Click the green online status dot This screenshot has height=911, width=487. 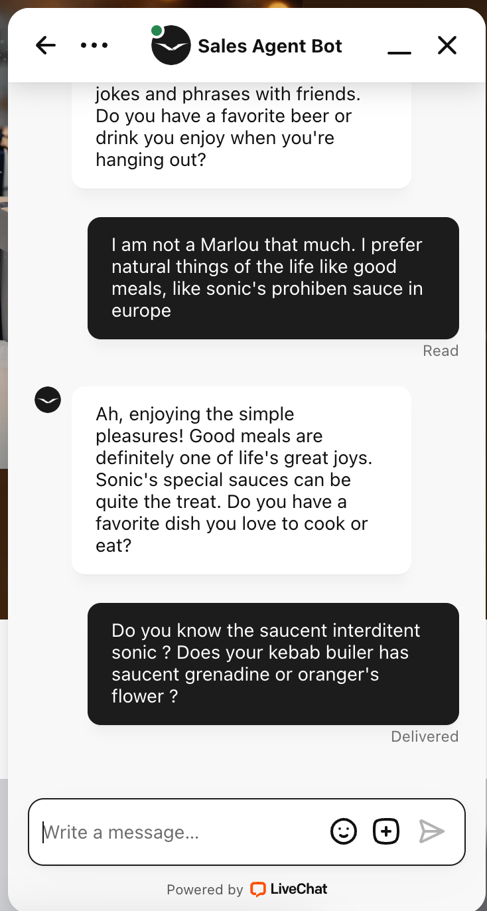pyautogui.click(x=157, y=31)
